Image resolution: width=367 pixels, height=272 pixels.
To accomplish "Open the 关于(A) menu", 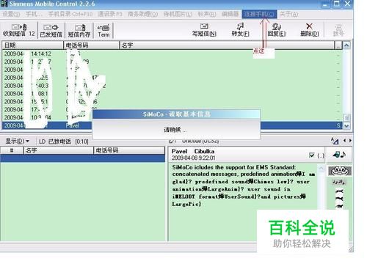I will (x=289, y=14).
